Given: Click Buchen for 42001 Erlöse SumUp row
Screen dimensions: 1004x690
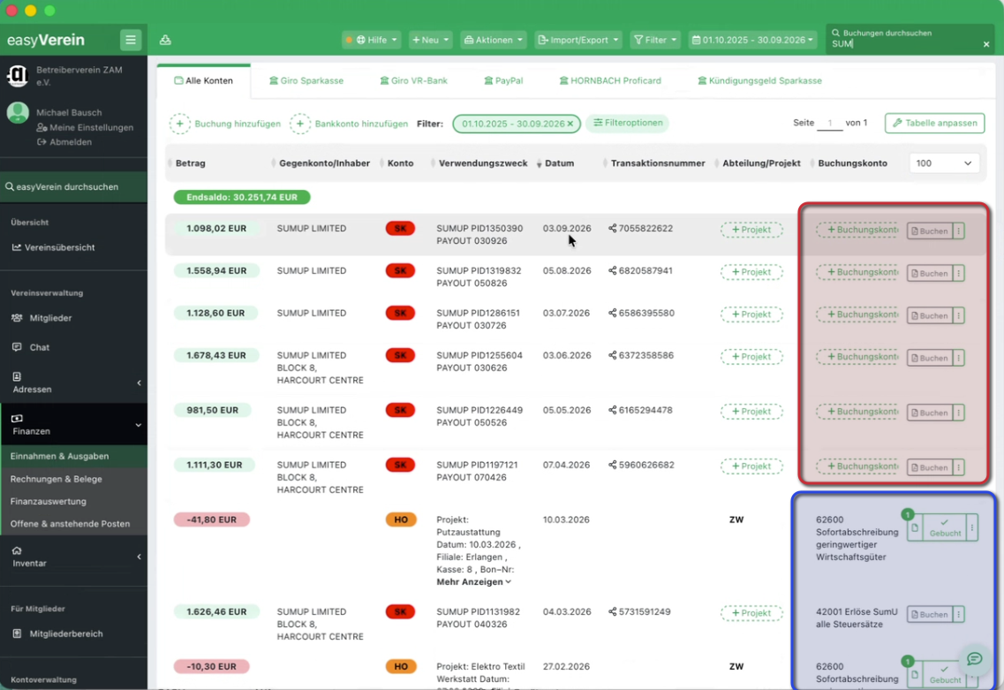Looking at the screenshot, I should pyautogui.click(x=930, y=614).
